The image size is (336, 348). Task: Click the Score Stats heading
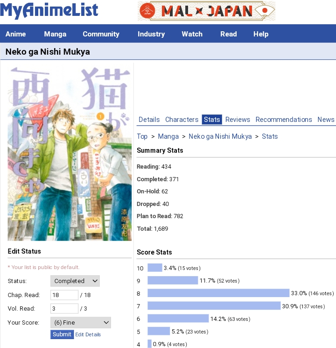pos(154,252)
